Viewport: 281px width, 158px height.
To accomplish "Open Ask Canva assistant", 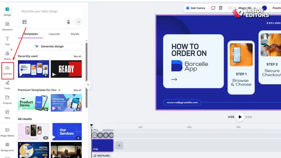I will click(x=195, y=8).
